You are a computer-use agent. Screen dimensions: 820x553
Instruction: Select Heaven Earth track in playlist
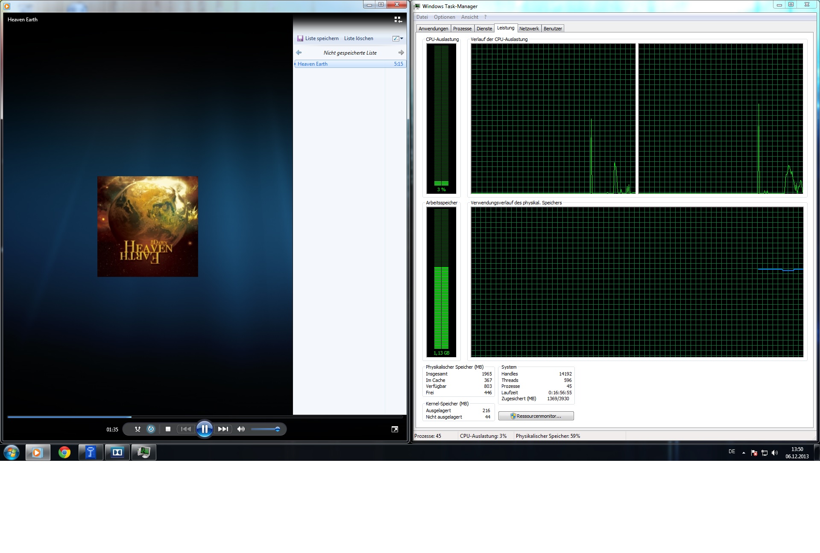point(313,64)
